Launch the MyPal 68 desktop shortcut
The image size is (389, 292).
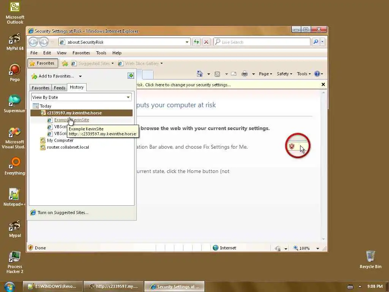[x=15, y=42]
